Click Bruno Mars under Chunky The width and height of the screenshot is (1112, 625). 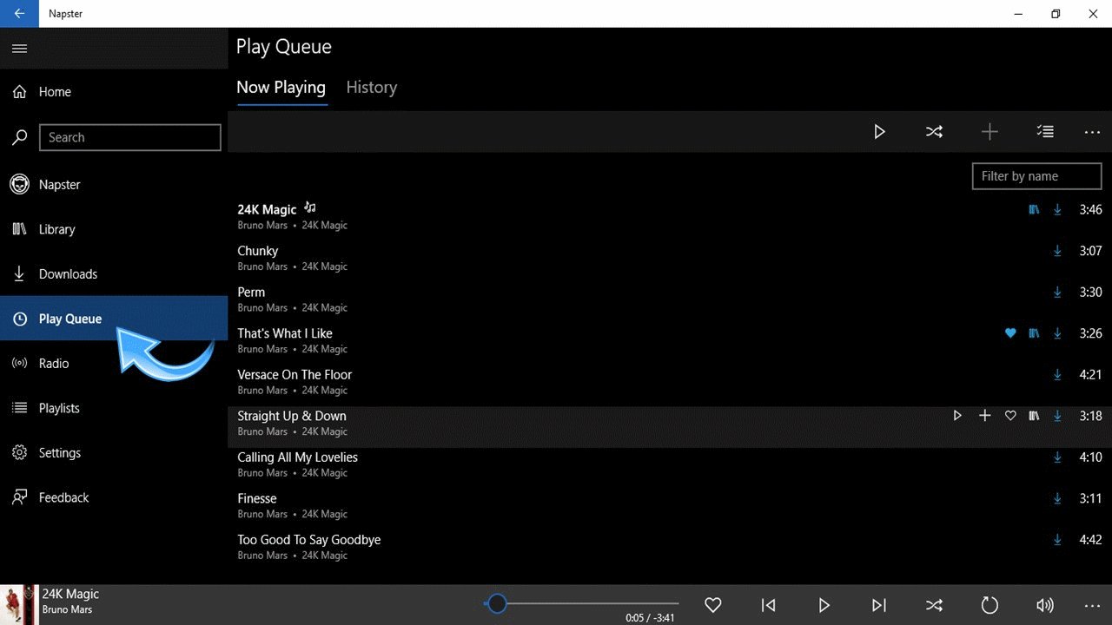262,266
